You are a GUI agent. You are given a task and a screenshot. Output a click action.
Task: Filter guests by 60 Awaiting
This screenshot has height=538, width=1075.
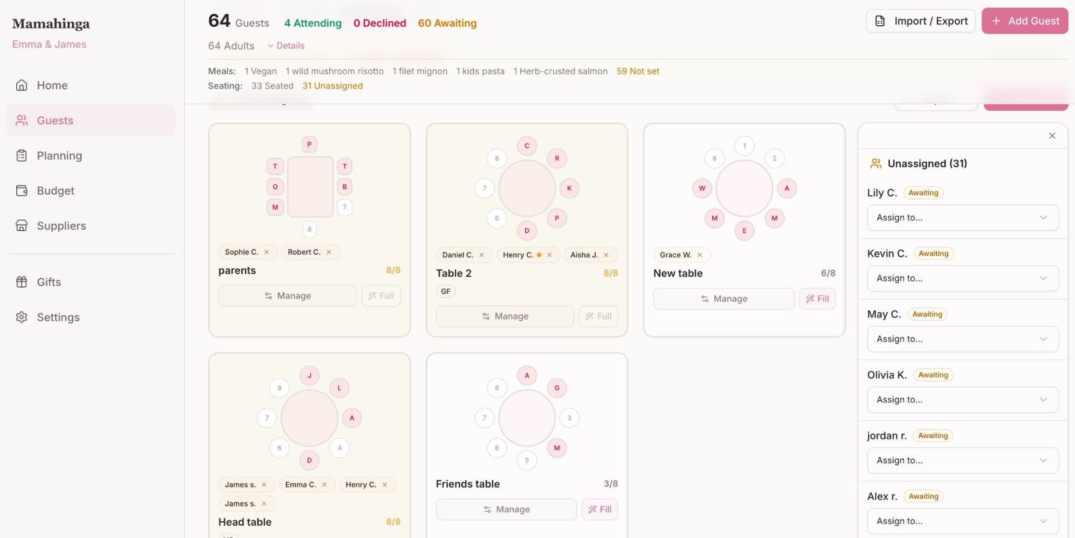pos(447,23)
